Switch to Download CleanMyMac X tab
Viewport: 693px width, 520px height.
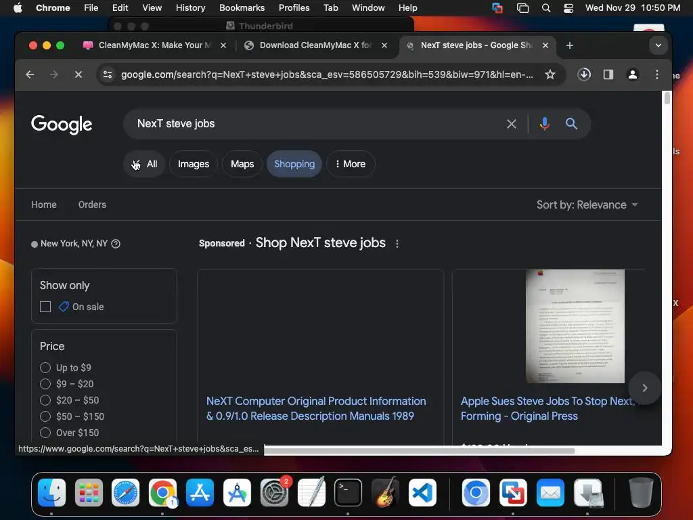316,45
